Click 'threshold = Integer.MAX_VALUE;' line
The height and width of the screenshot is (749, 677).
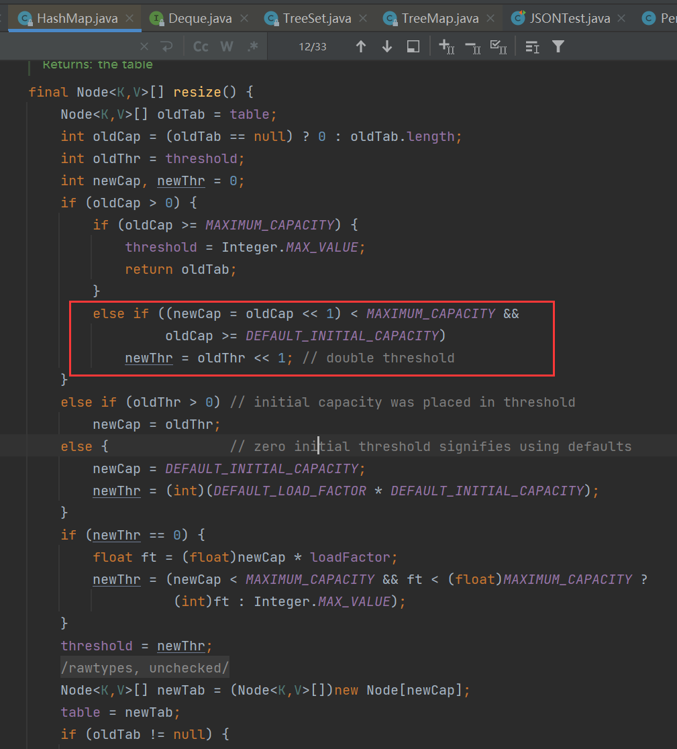(245, 248)
